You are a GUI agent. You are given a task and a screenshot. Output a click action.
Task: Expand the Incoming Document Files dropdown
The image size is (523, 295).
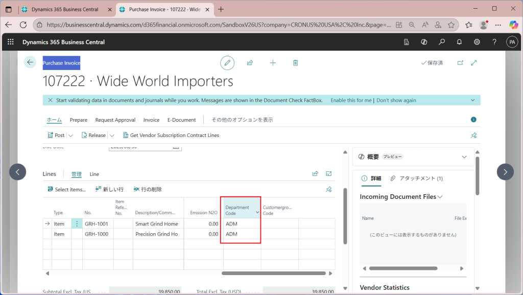pyautogui.click(x=440, y=197)
